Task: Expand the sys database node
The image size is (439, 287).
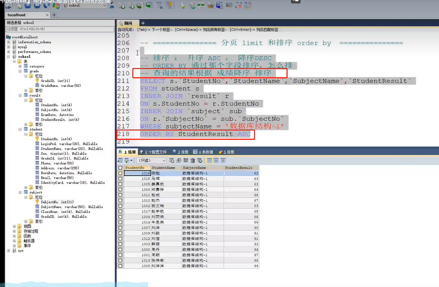Action: click(x=9, y=250)
